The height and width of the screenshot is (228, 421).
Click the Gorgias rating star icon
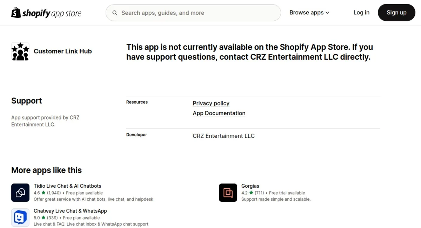point(251,193)
